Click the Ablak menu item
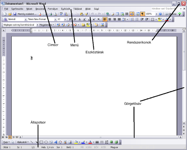The width and height of the screenshot is (187, 150). click(88, 9)
